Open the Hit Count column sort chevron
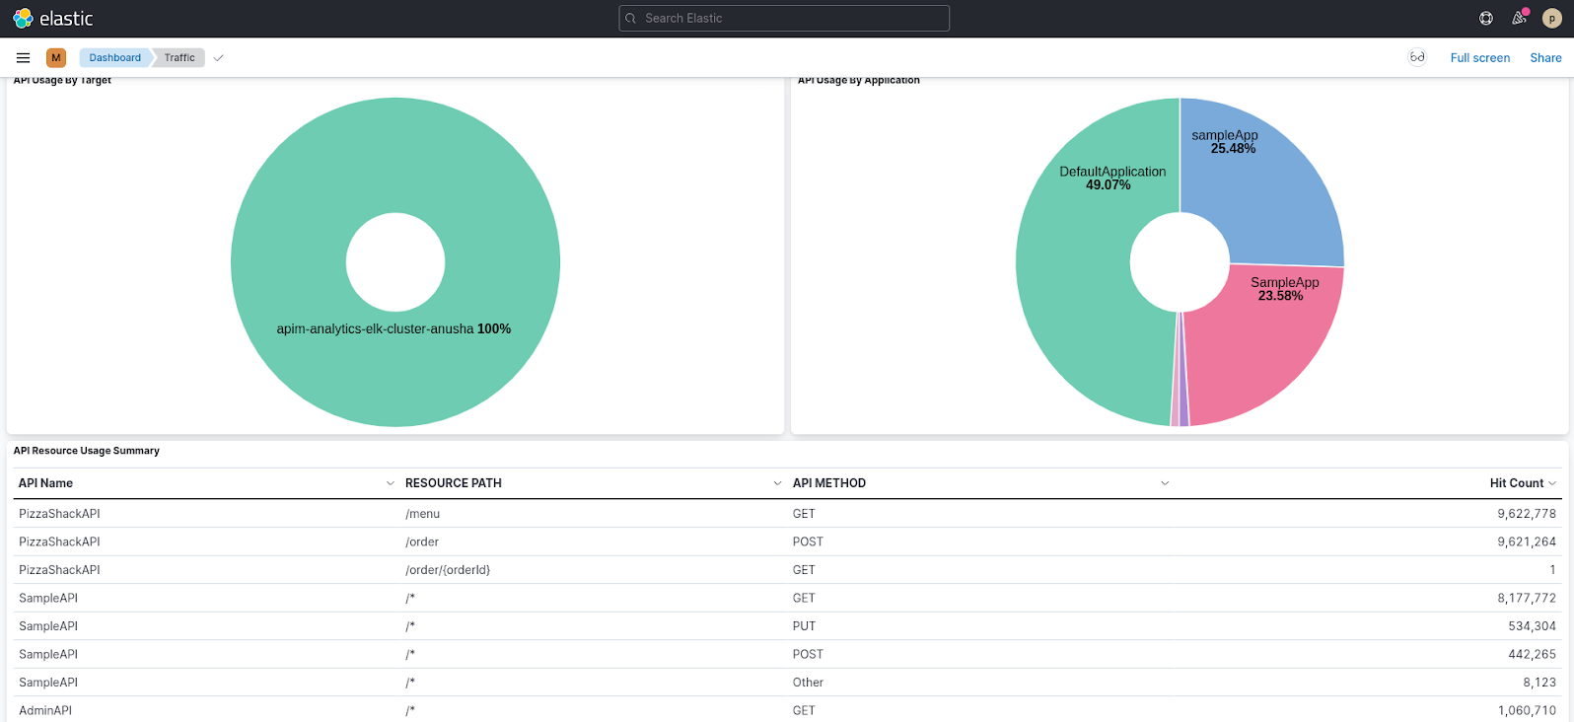The image size is (1574, 722). (1552, 483)
